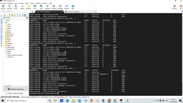Select tab 3. 127.0.0.1 (kapil) (4)

(49, 12)
